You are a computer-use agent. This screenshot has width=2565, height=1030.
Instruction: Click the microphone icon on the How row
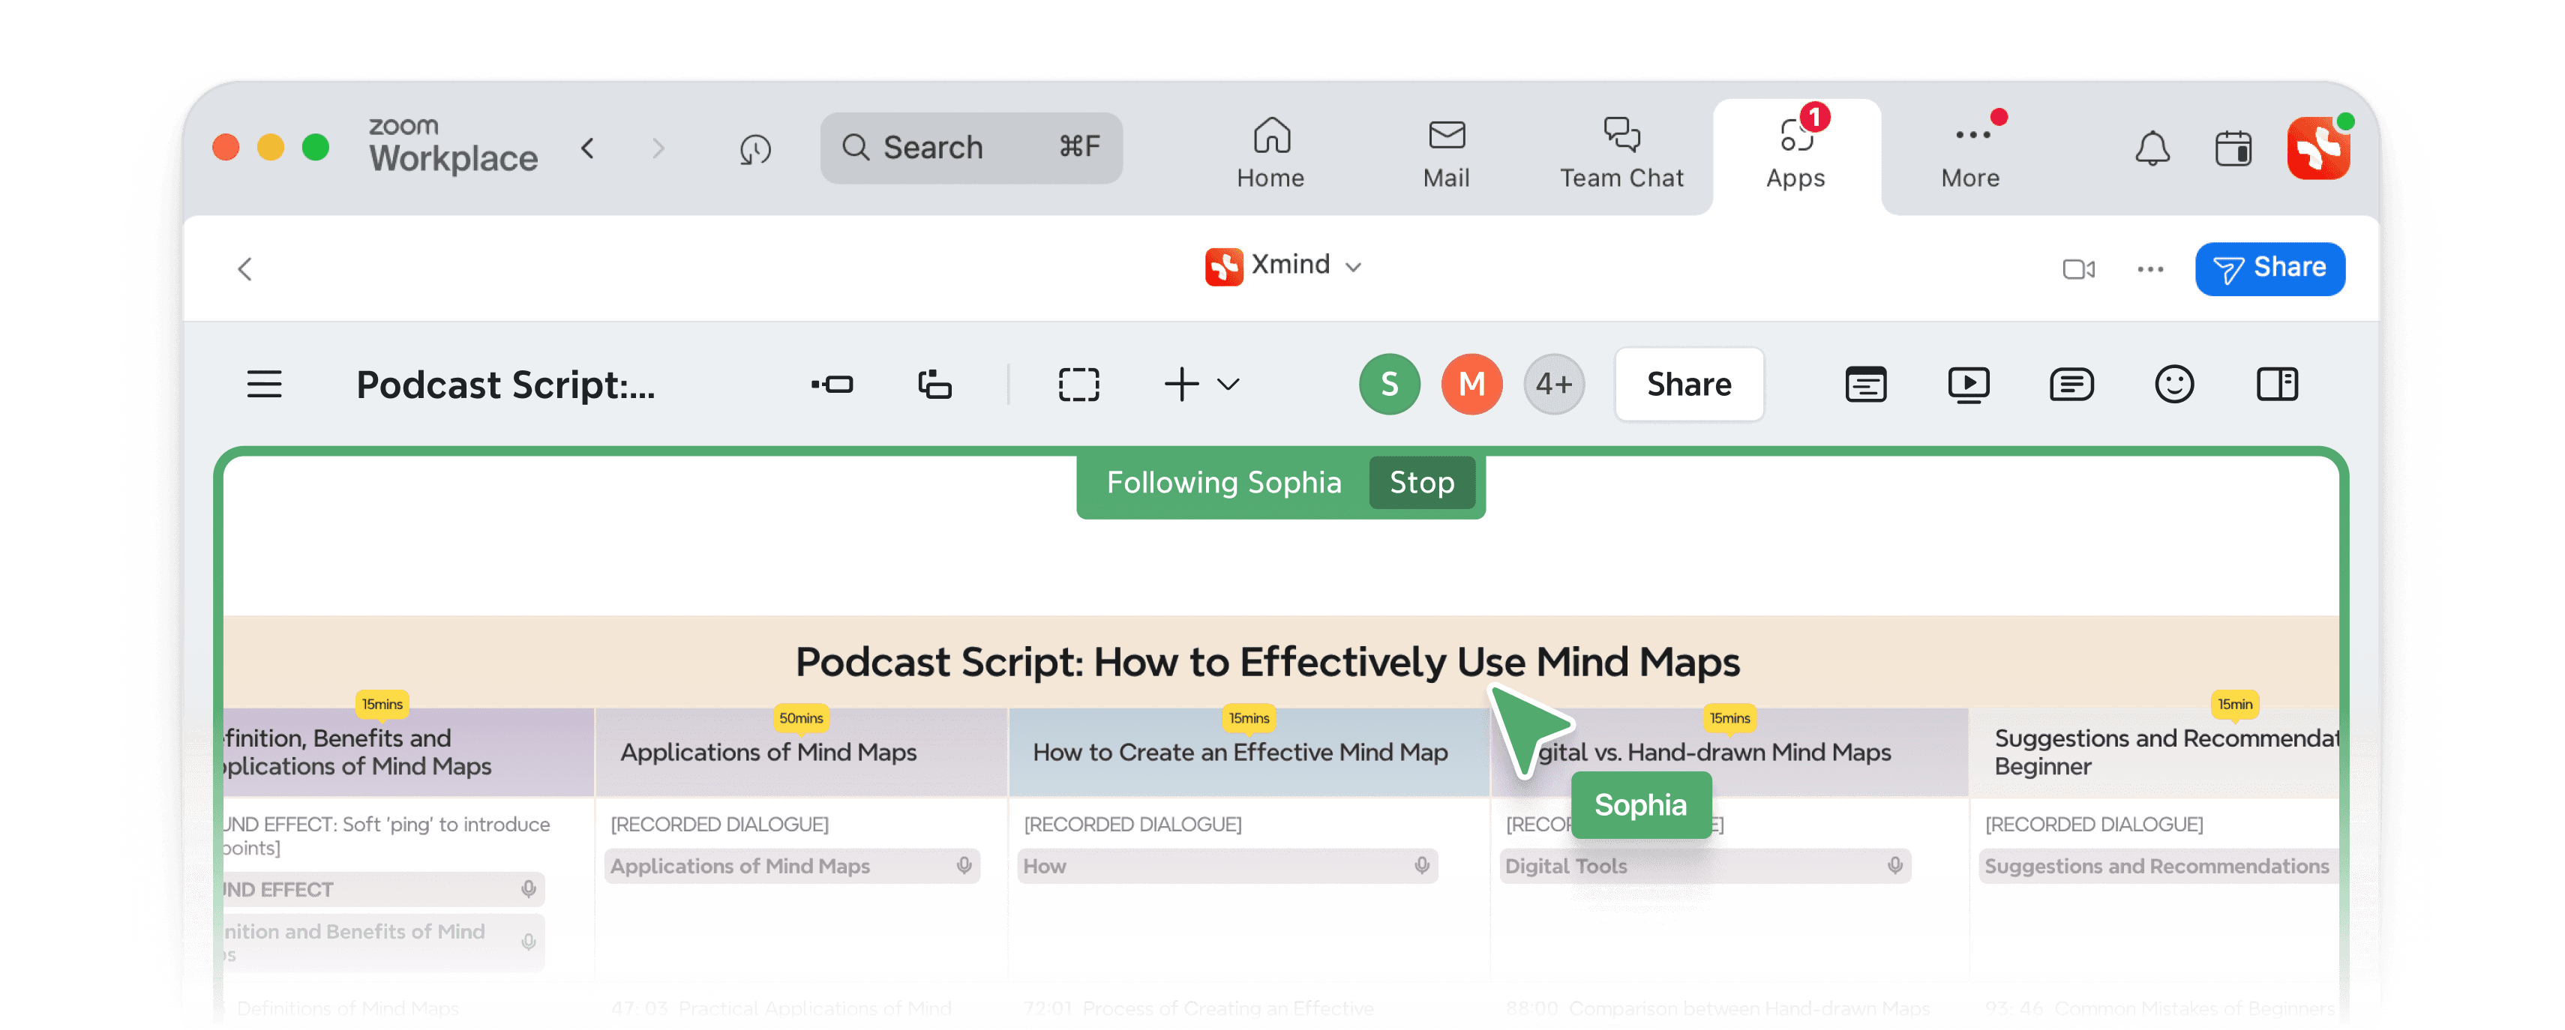[x=1422, y=866]
